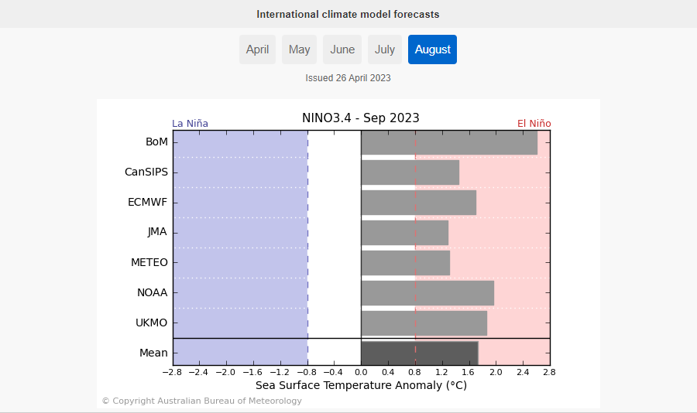Click the BoM forecast bar
697x413 pixels.
[448, 143]
